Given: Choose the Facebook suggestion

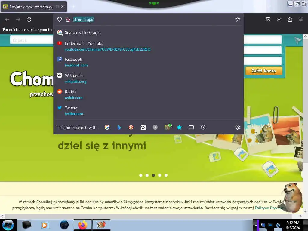Looking at the screenshot, I should tap(149, 62).
